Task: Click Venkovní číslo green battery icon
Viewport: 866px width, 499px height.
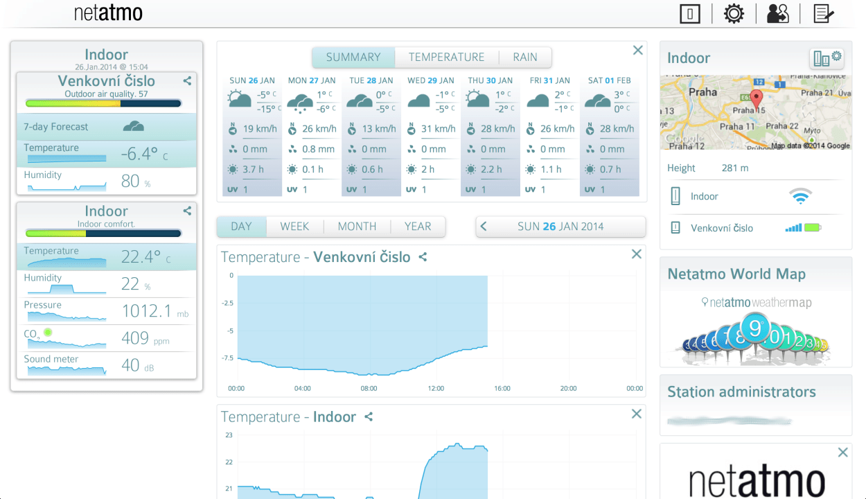Action: [x=813, y=227]
